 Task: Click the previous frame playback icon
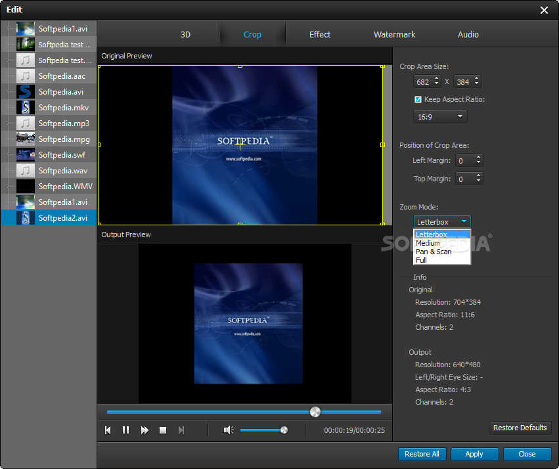click(x=108, y=430)
